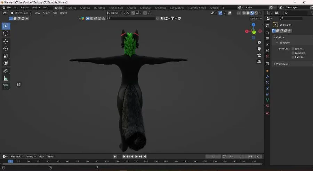The width and height of the screenshot is (313, 171).
Task: Switch perspective/orthographic grid icon
Action: coord(259,62)
